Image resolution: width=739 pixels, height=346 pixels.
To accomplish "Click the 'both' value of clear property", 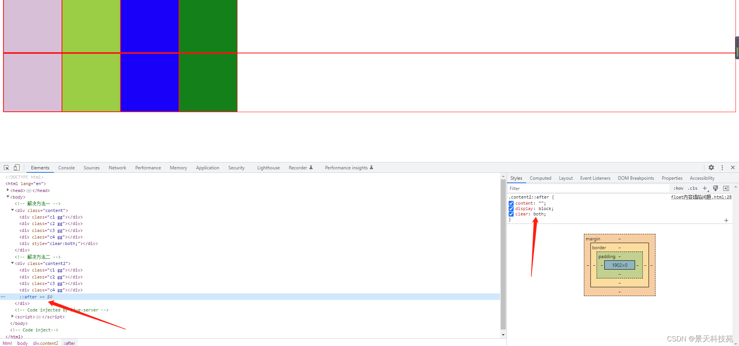I will 538,214.
